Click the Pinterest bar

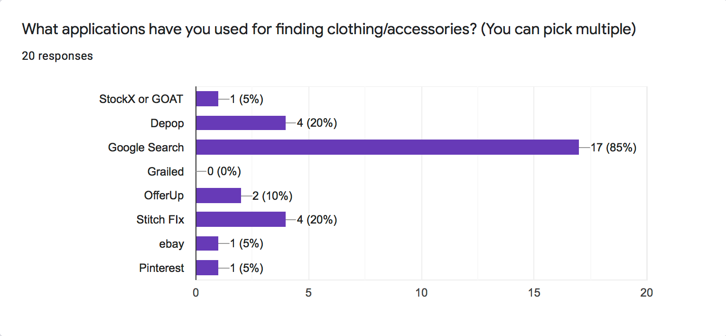[x=207, y=268]
